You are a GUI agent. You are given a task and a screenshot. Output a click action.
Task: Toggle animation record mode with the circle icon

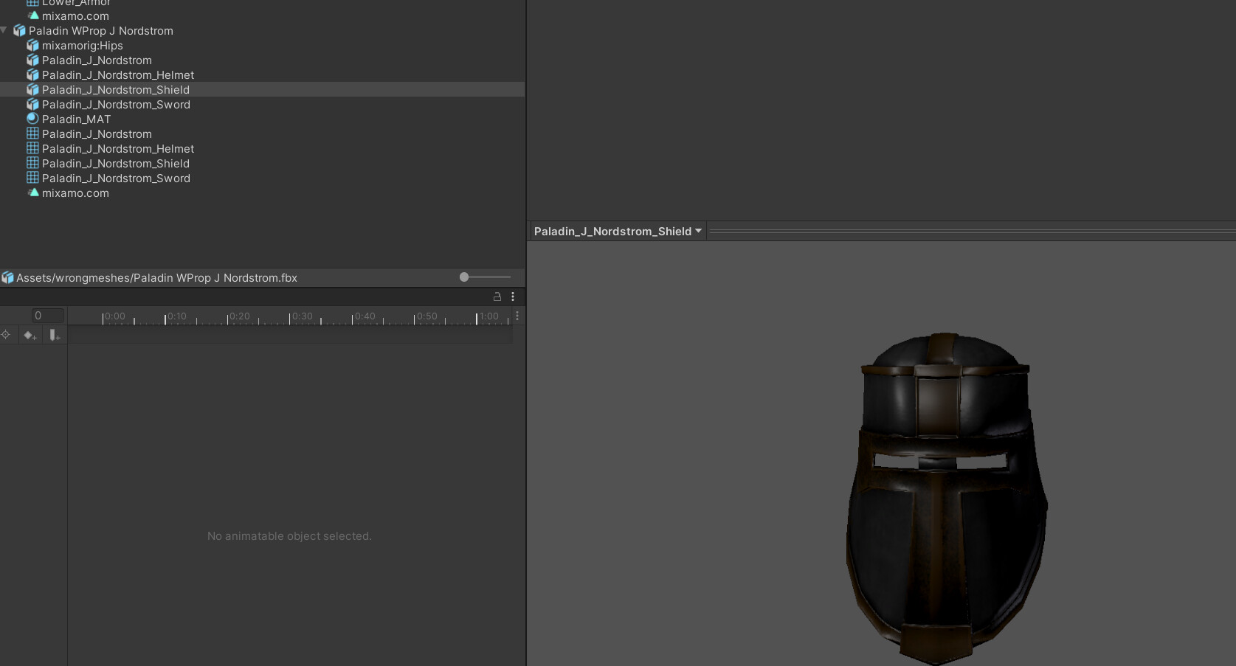coord(7,334)
